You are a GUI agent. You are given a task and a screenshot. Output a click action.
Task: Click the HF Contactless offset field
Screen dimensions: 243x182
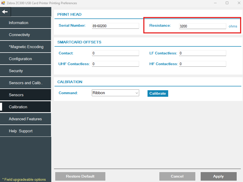coord(202,64)
